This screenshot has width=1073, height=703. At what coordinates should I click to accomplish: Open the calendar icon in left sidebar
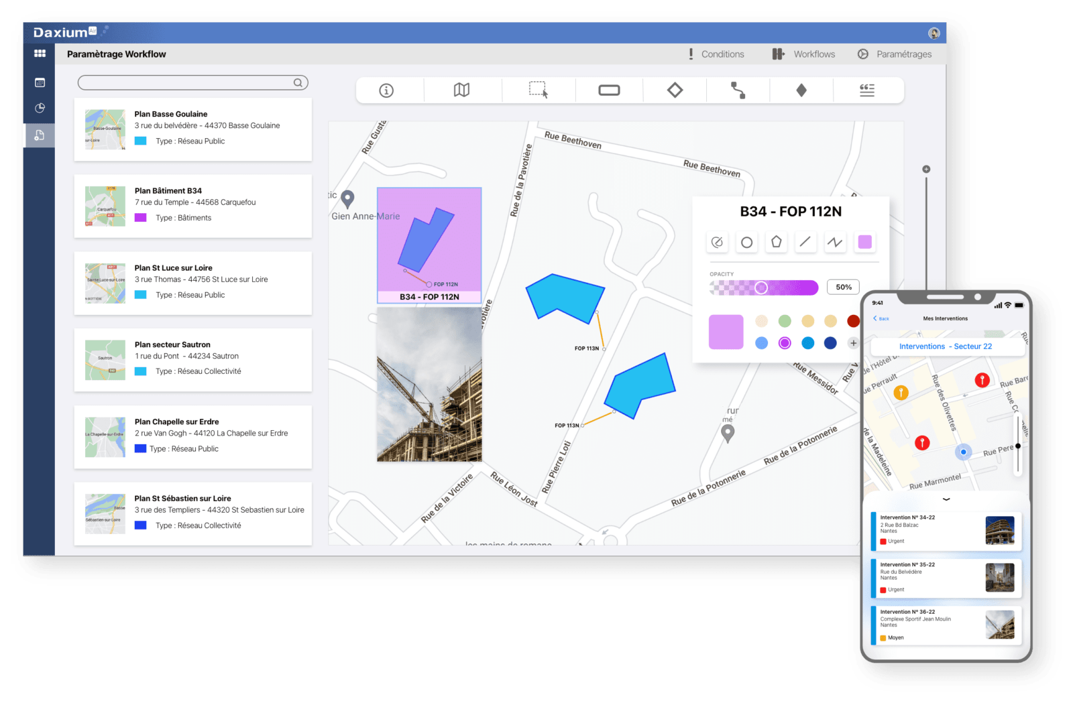pyautogui.click(x=40, y=82)
